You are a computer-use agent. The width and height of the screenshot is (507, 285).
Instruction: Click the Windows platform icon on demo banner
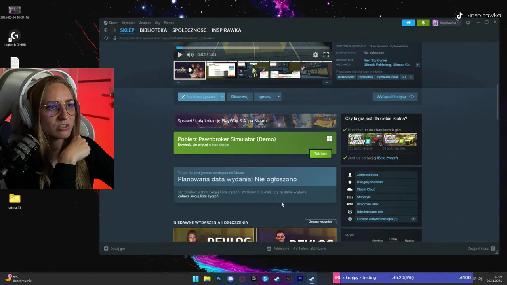pos(329,139)
